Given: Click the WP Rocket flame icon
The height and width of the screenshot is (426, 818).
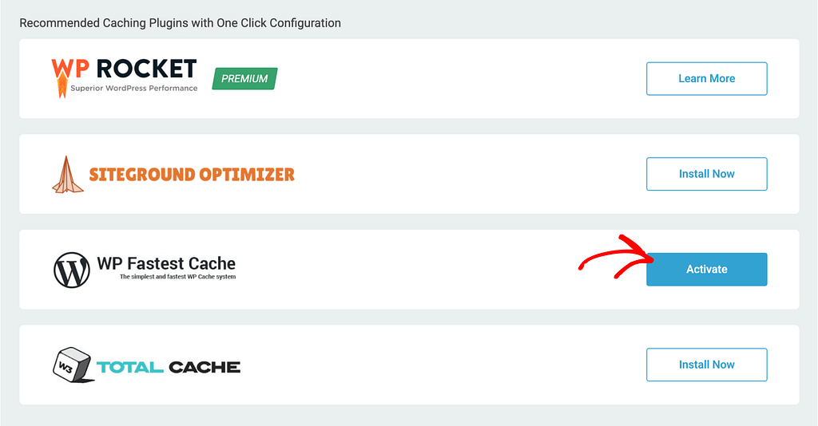Looking at the screenshot, I should coord(62,85).
